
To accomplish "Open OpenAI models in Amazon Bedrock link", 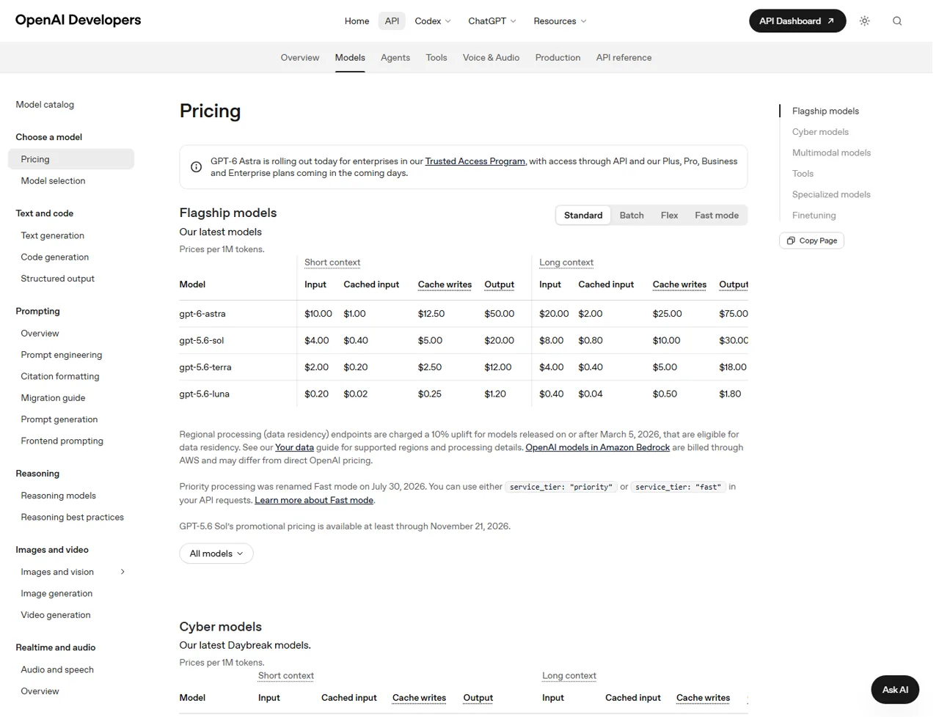I will (597, 447).
